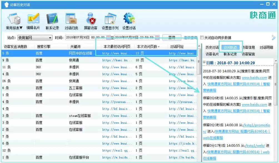Click the https://mail.qq first-page cell
This screenshot has width=279, height=163.
(117, 150)
